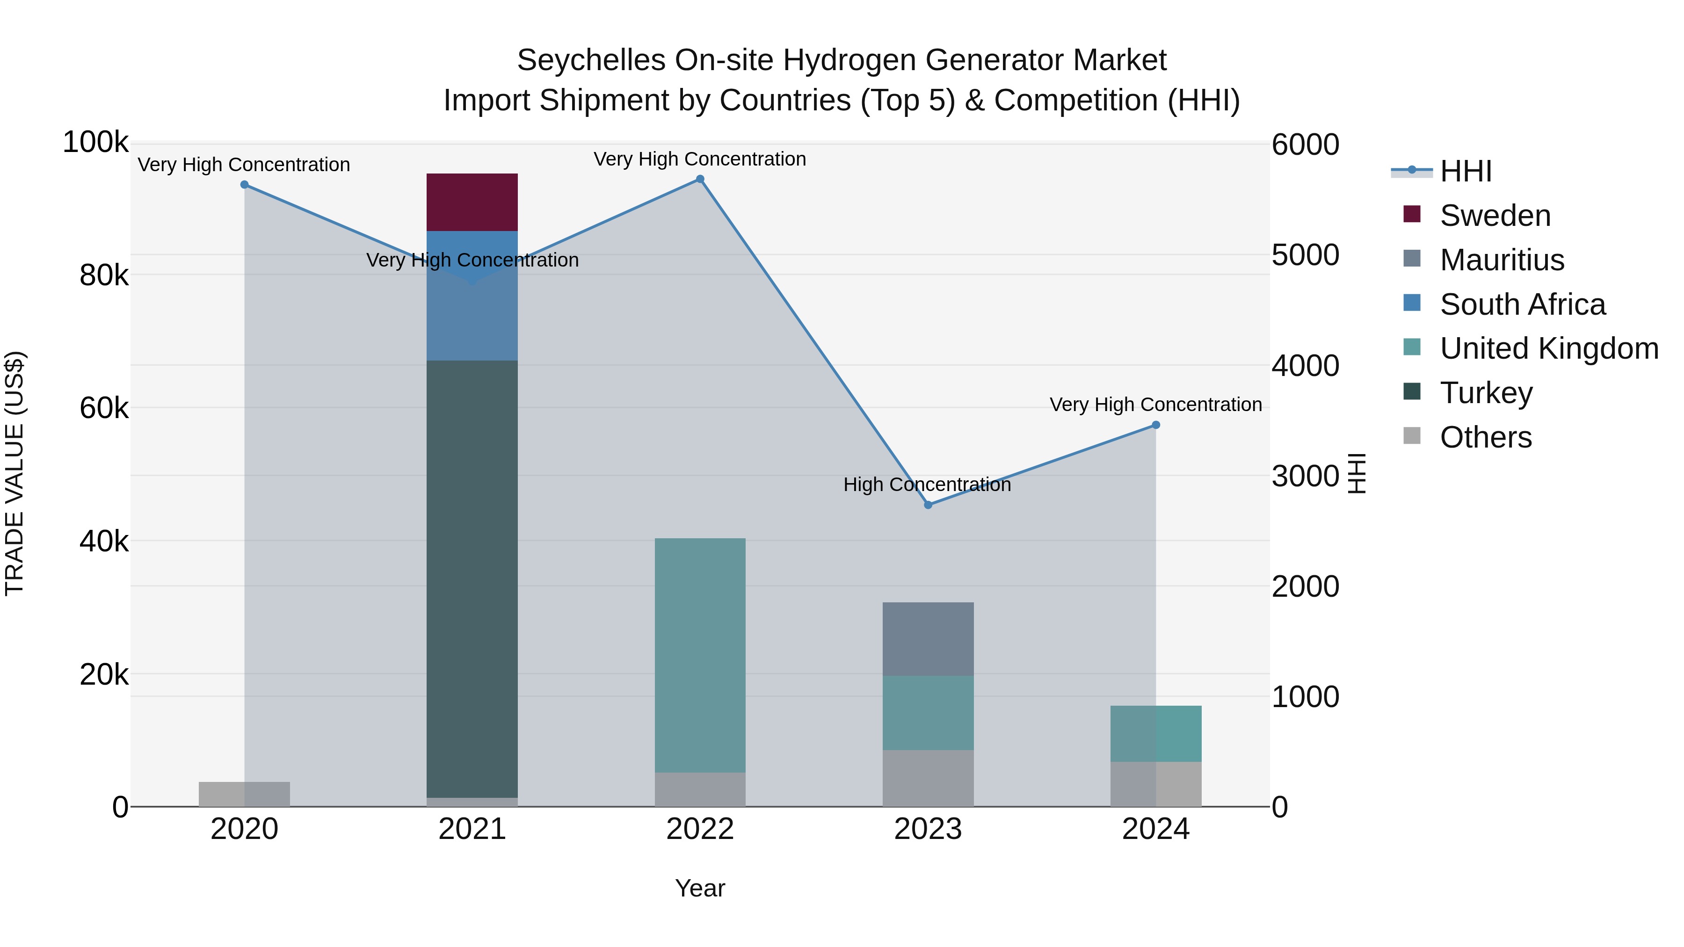Click the United Kingdom bar segment in 2022
This screenshot has width=1684, height=947.
pyautogui.click(x=700, y=656)
